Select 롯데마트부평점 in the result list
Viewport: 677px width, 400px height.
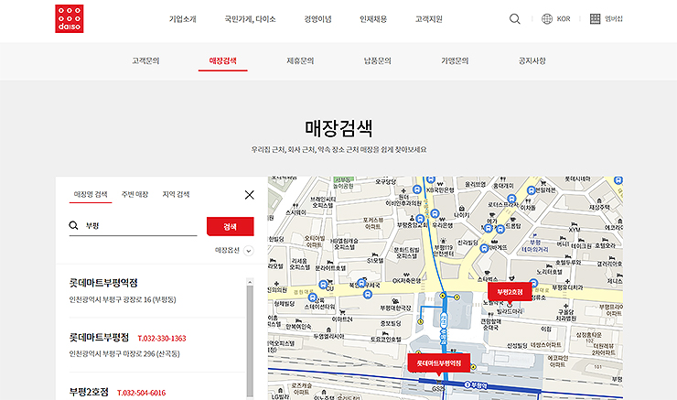tap(99, 338)
